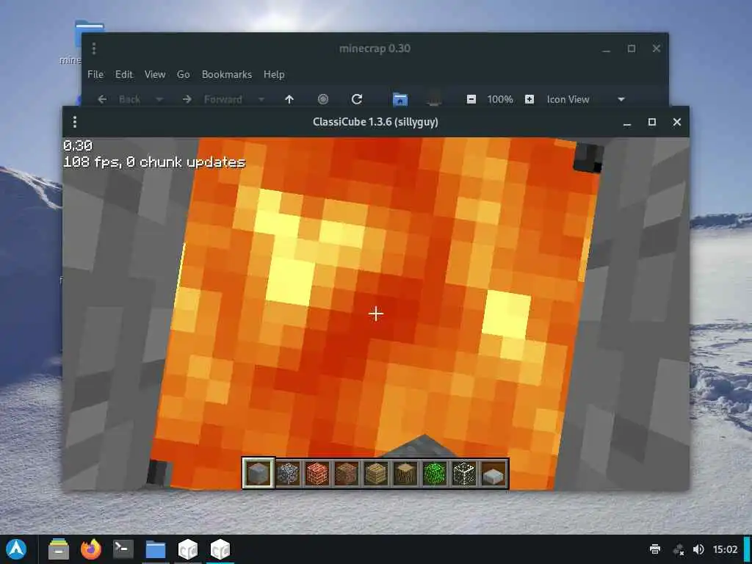Open the terminal from the taskbar
The image size is (752, 564).
coord(123,549)
